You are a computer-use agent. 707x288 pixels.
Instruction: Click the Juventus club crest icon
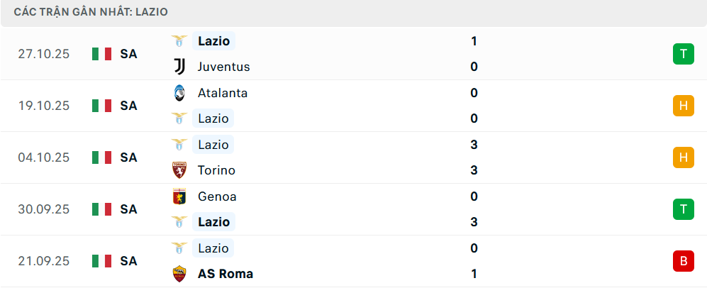[179, 67]
